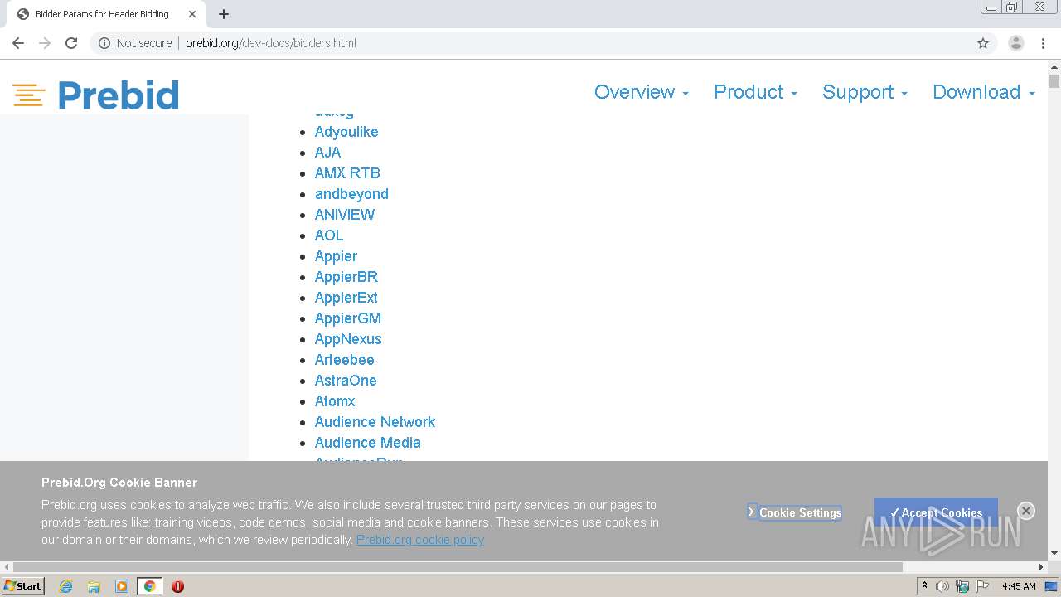The width and height of the screenshot is (1061, 597).
Task: Click vertical scrollbar down arrow
Action: coord(1054,553)
